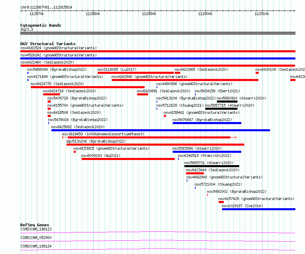This screenshot has height=254, width=305.
Task: Click the DGV Structural Variants track heading
Action: click(x=48, y=44)
